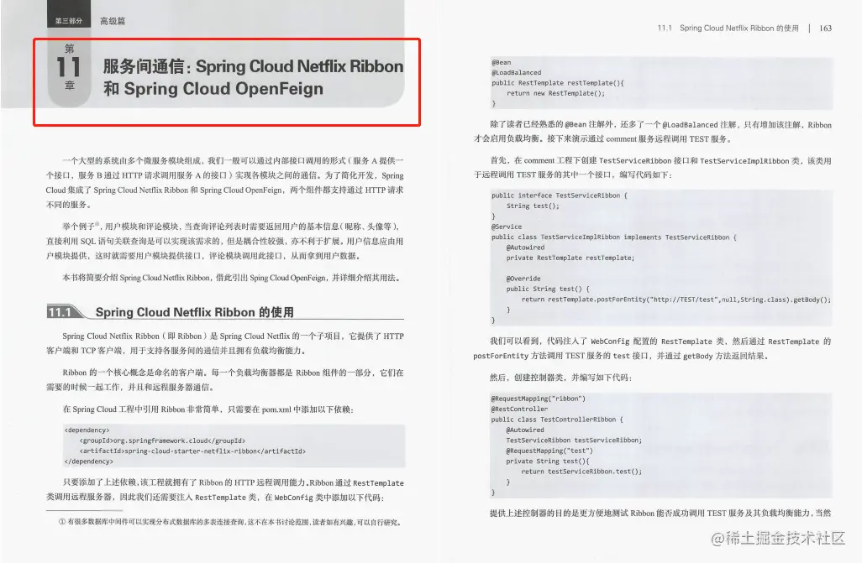Click the "spring-cloud-starter-netflix-ribbon" artifactId line

point(192,451)
